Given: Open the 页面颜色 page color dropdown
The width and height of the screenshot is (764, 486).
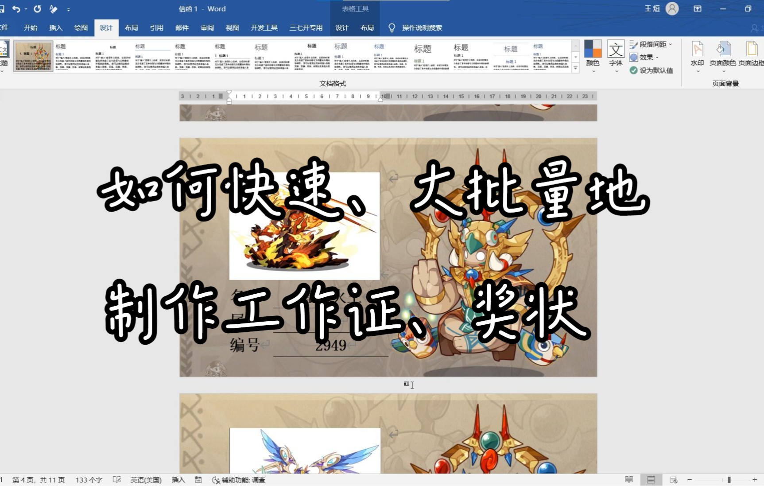Looking at the screenshot, I should (723, 56).
